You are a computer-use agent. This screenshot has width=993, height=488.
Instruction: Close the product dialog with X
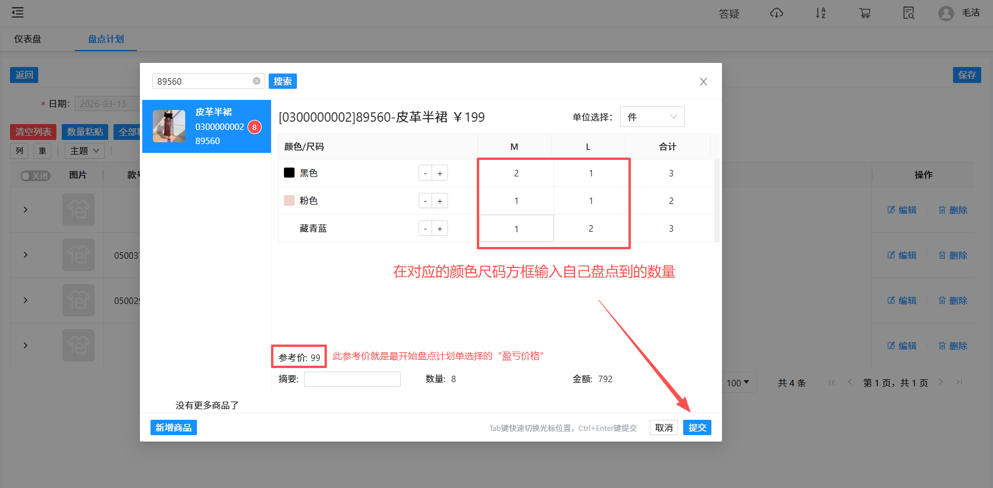coord(703,82)
